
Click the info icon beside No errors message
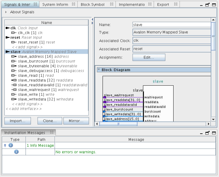point(16,152)
